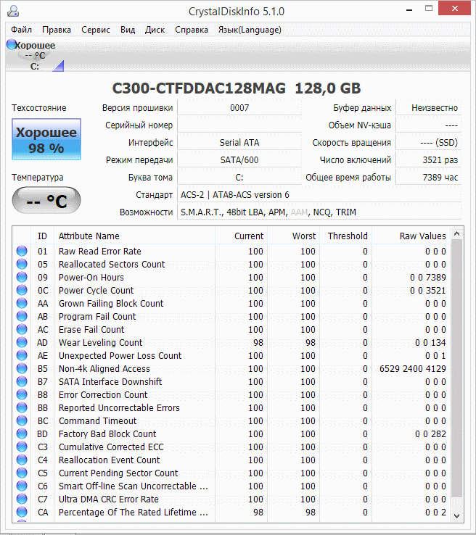Click raw value 0 0 282 of Factory Bad Block

click(430, 434)
